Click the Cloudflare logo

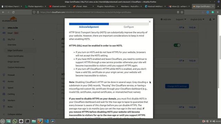pyautogui.click(x=10, y=19)
